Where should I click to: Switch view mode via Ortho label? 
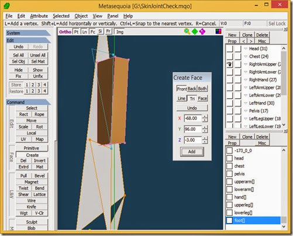pyautogui.click(x=65, y=32)
